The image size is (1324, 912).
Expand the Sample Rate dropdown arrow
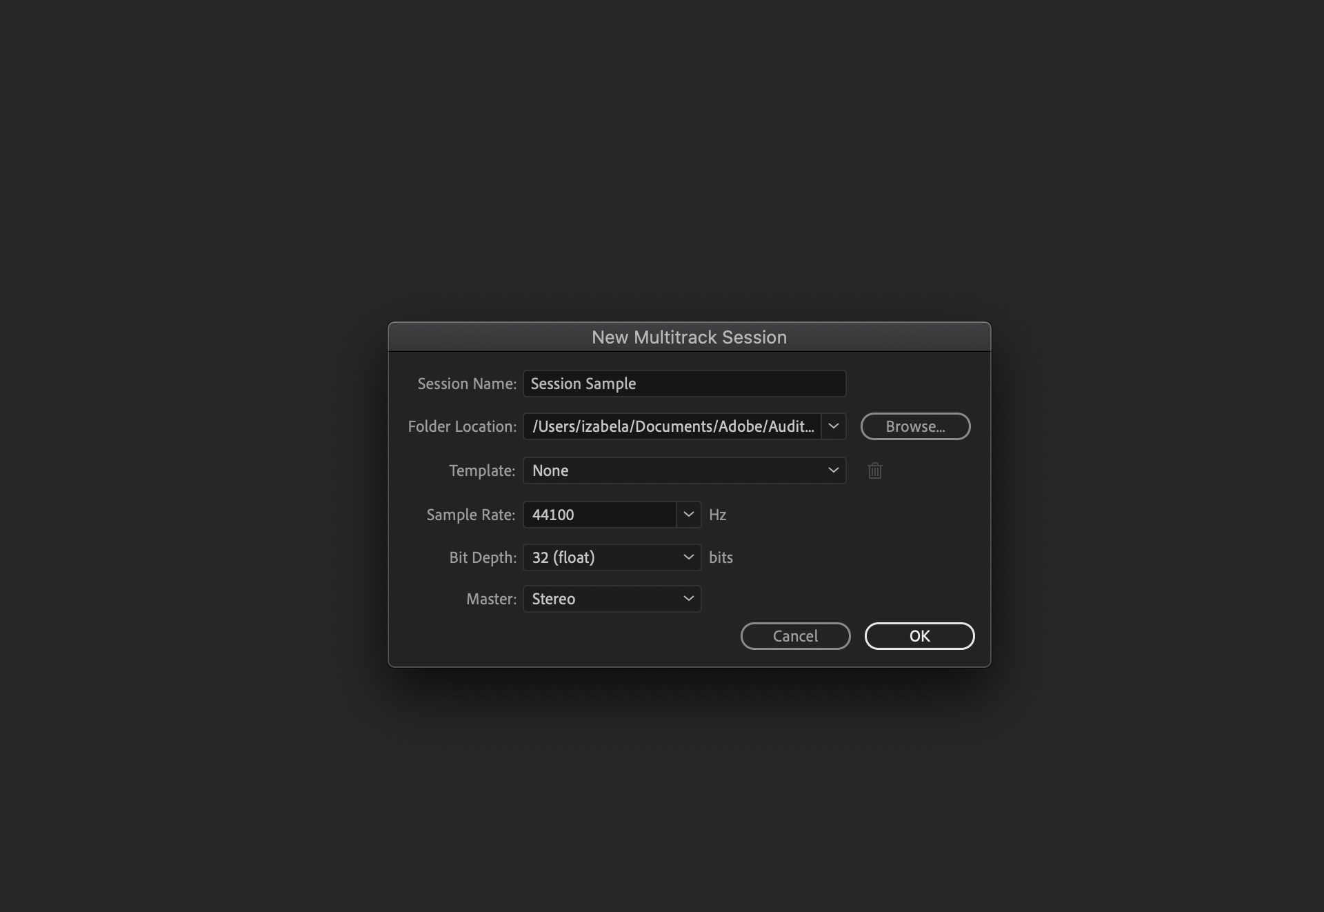coord(688,515)
